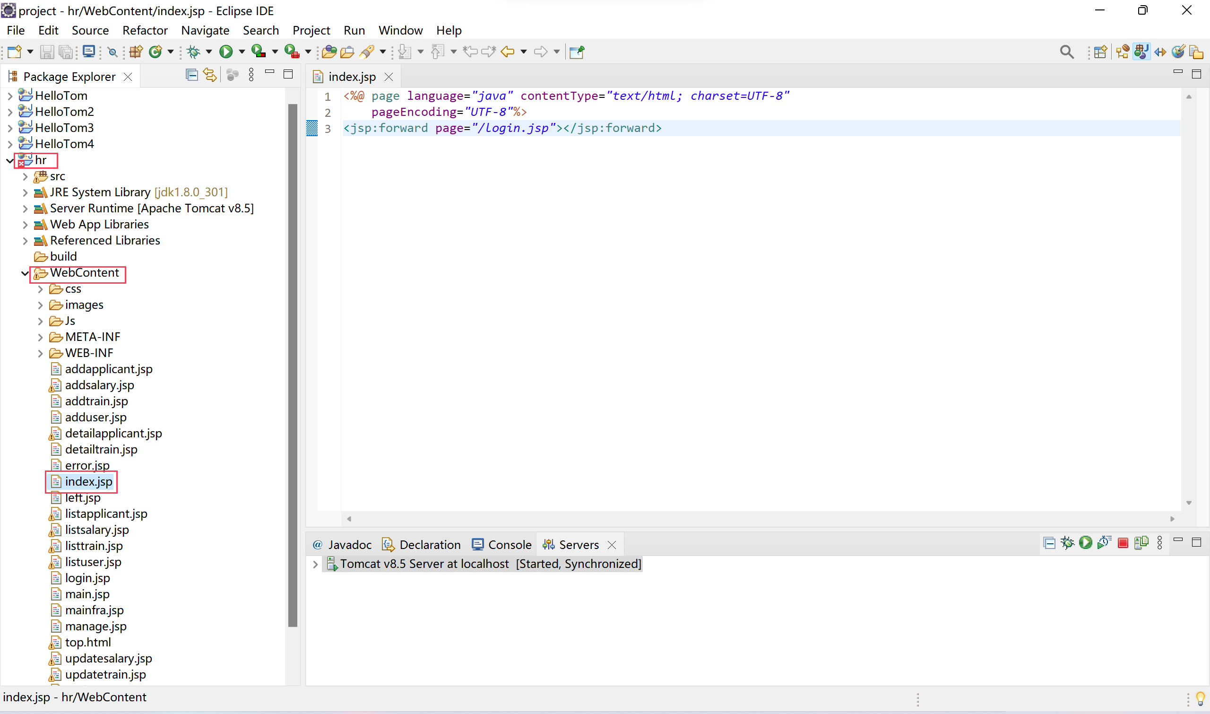Click the Collapse All icon in Package Explorer

coord(191,75)
